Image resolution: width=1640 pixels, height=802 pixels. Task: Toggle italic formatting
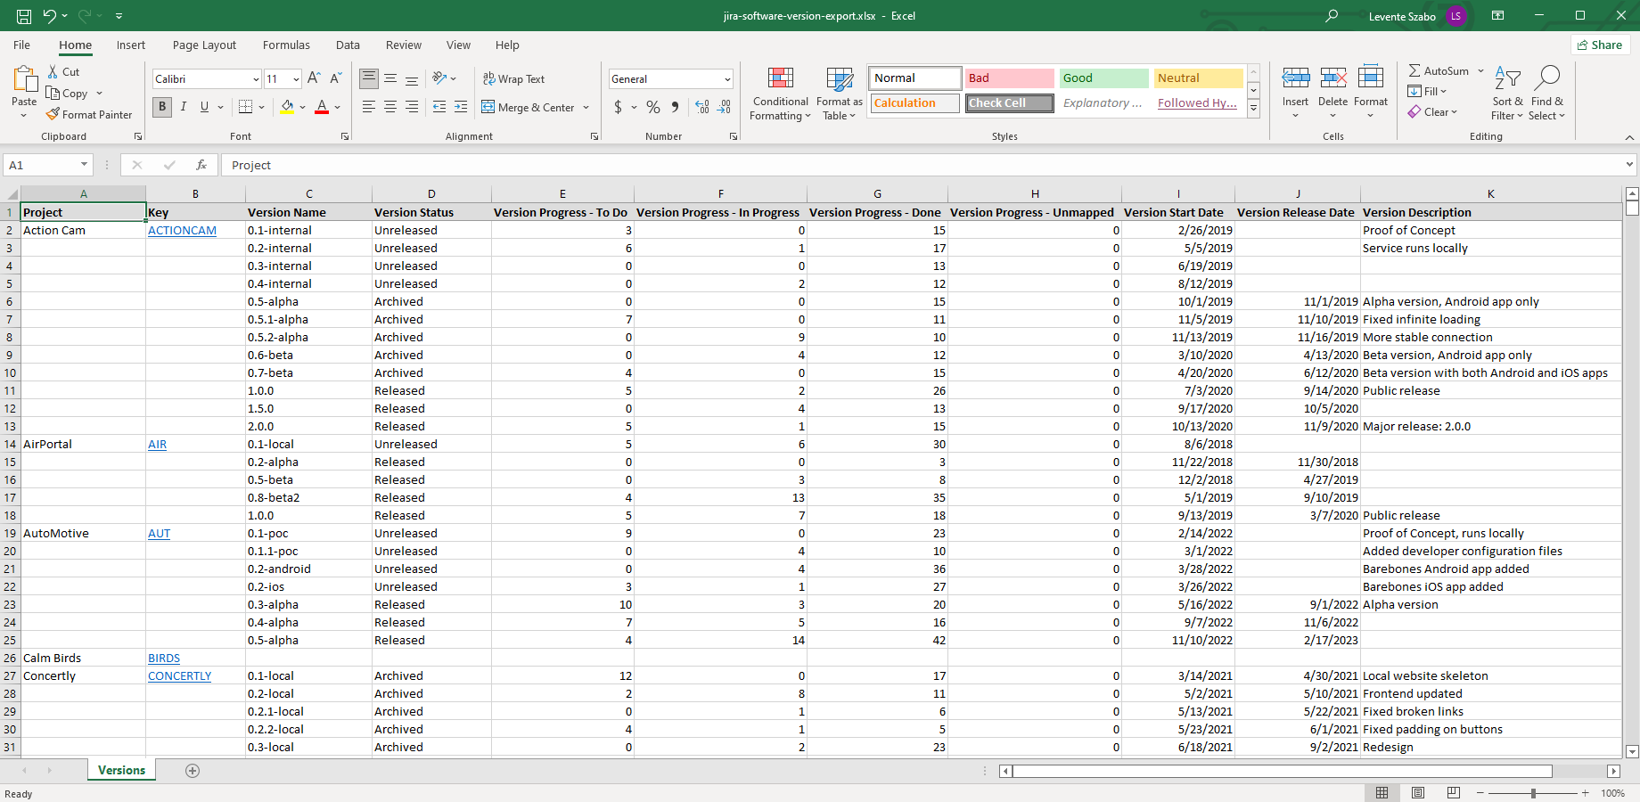coord(184,107)
